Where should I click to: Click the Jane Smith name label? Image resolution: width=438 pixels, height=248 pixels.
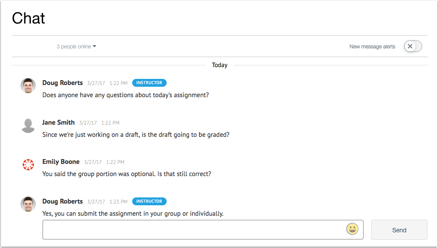click(x=58, y=122)
